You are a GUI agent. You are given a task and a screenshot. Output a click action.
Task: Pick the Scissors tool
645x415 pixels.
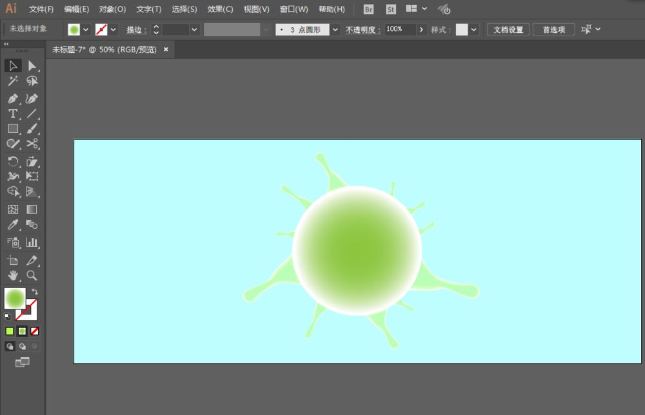click(x=32, y=144)
